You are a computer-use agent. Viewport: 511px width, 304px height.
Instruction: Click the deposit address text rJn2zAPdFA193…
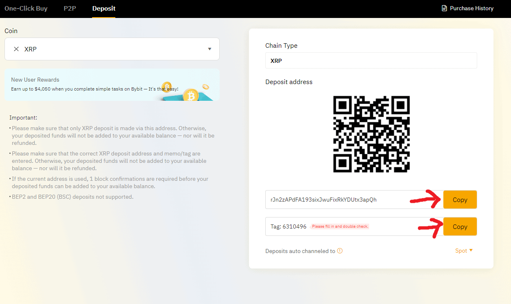pos(324,200)
